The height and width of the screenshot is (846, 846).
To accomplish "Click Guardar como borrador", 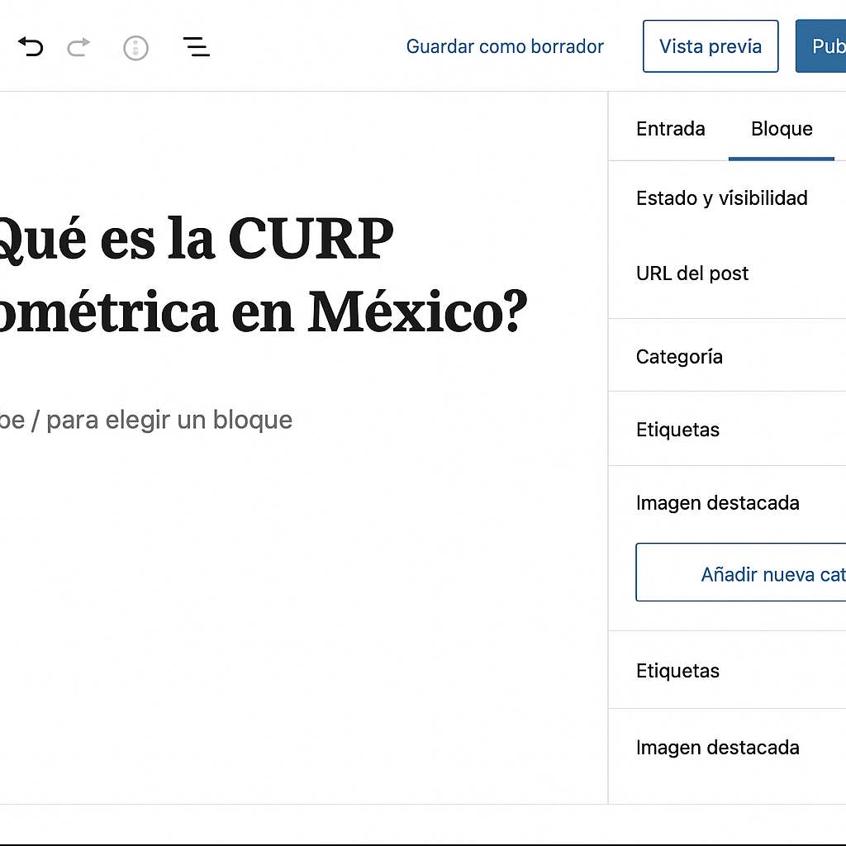I will tap(505, 46).
